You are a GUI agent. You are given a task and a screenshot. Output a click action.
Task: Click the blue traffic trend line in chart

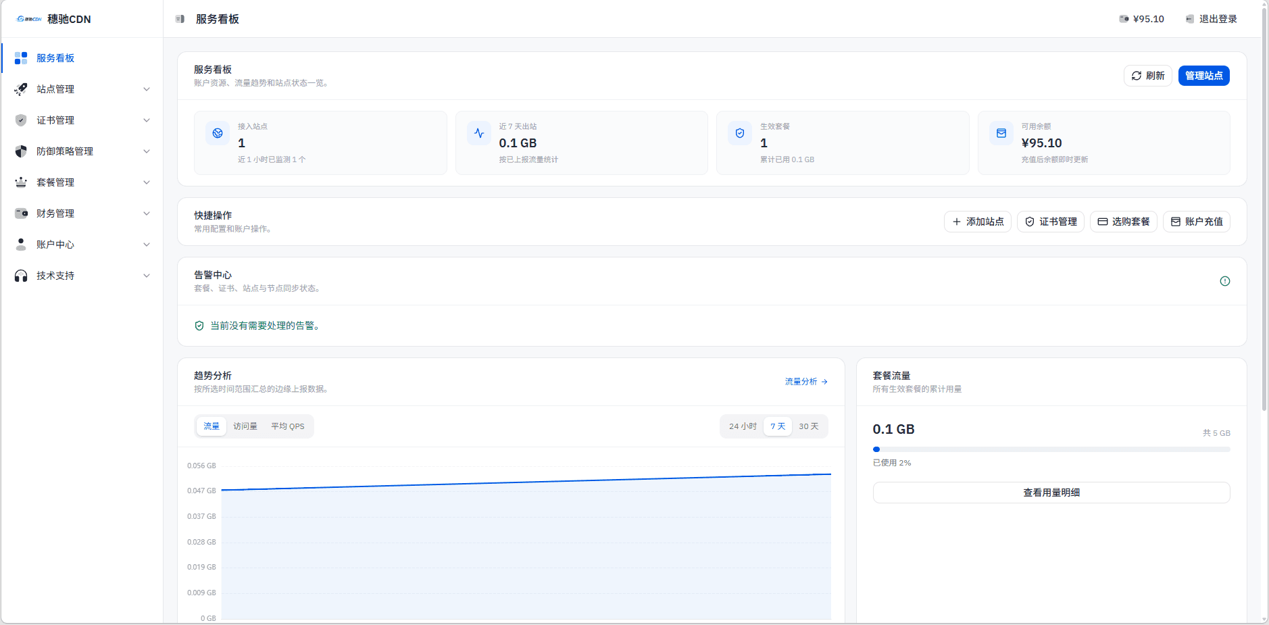526,482
